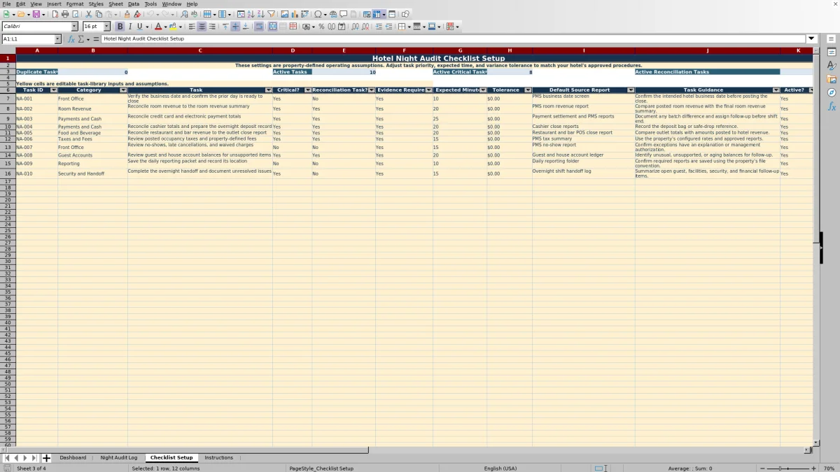
Task: Open the Data menu
Action: tap(133, 4)
